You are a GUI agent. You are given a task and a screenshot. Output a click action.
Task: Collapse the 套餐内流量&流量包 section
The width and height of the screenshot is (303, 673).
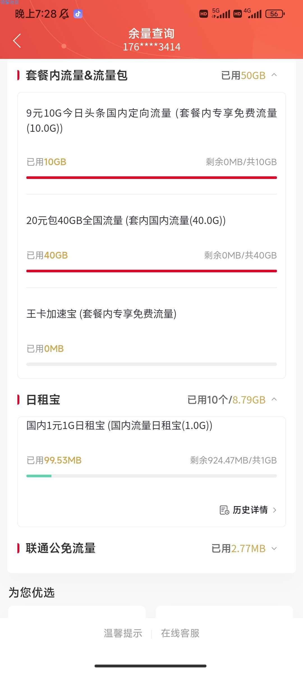pyautogui.click(x=274, y=75)
